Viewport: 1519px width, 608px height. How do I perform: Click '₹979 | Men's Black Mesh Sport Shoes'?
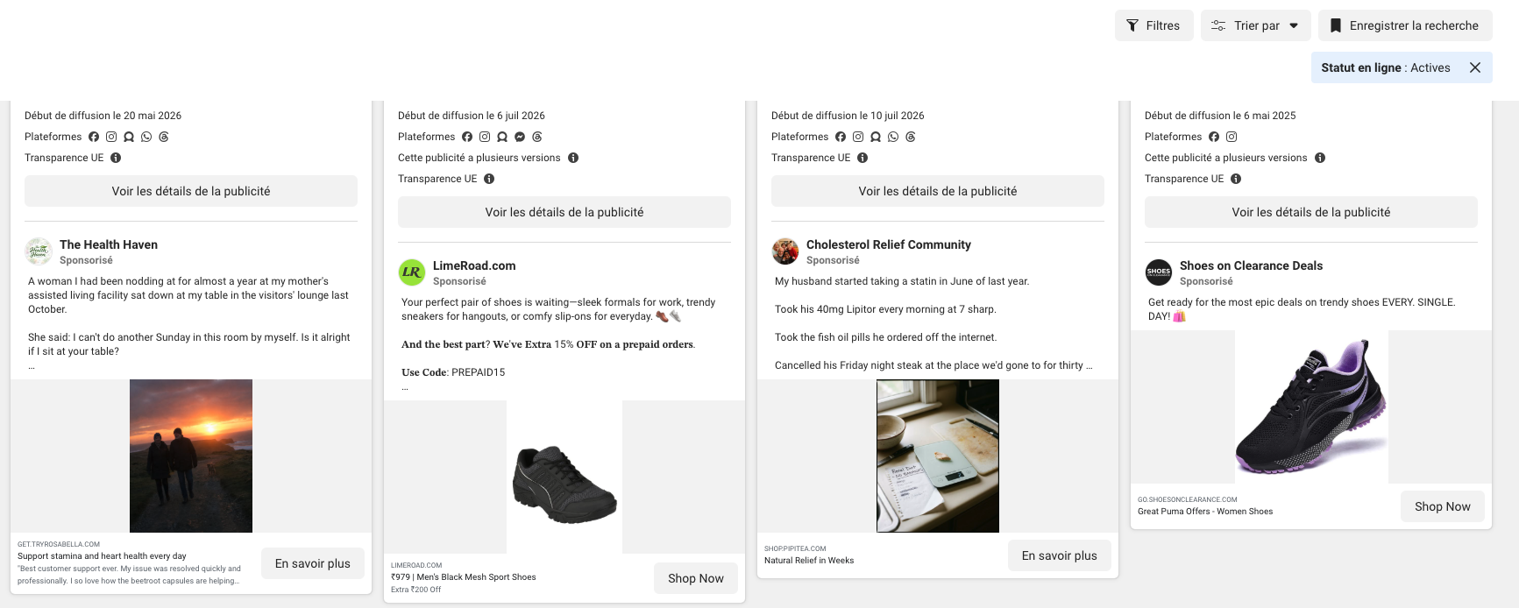coord(464,577)
